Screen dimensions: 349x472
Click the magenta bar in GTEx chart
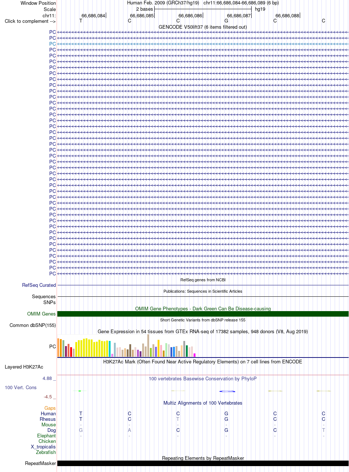point(195,355)
